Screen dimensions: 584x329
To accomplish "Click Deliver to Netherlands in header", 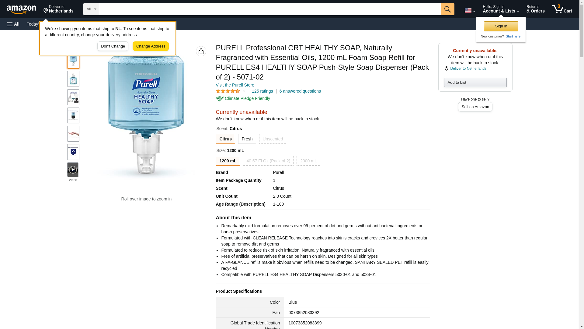I will pyautogui.click(x=58, y=9).
